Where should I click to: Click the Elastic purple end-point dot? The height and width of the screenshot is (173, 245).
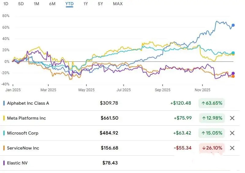click(x=233, y=74)
